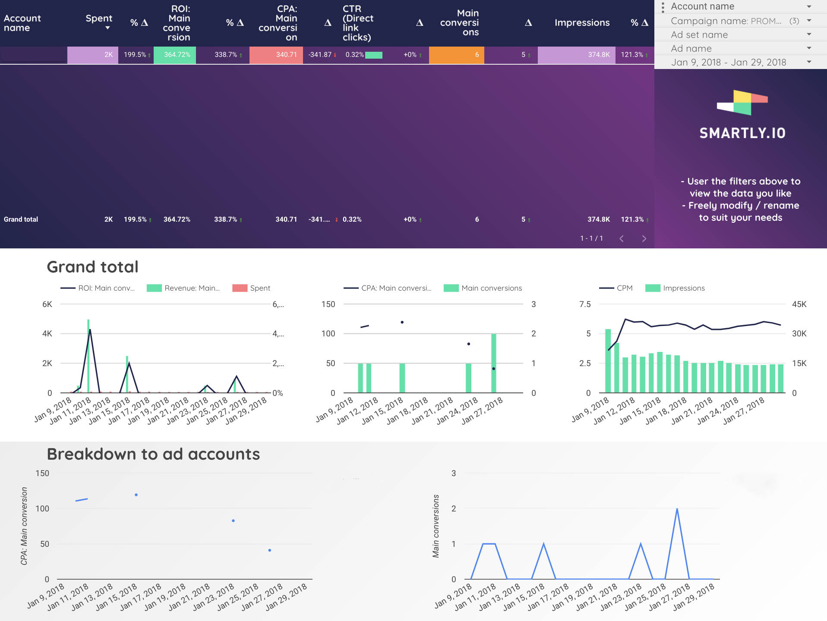Click the green bar icon inside the CTR cell
Screen dimensions: 827x621
click(x=374, y=55)
